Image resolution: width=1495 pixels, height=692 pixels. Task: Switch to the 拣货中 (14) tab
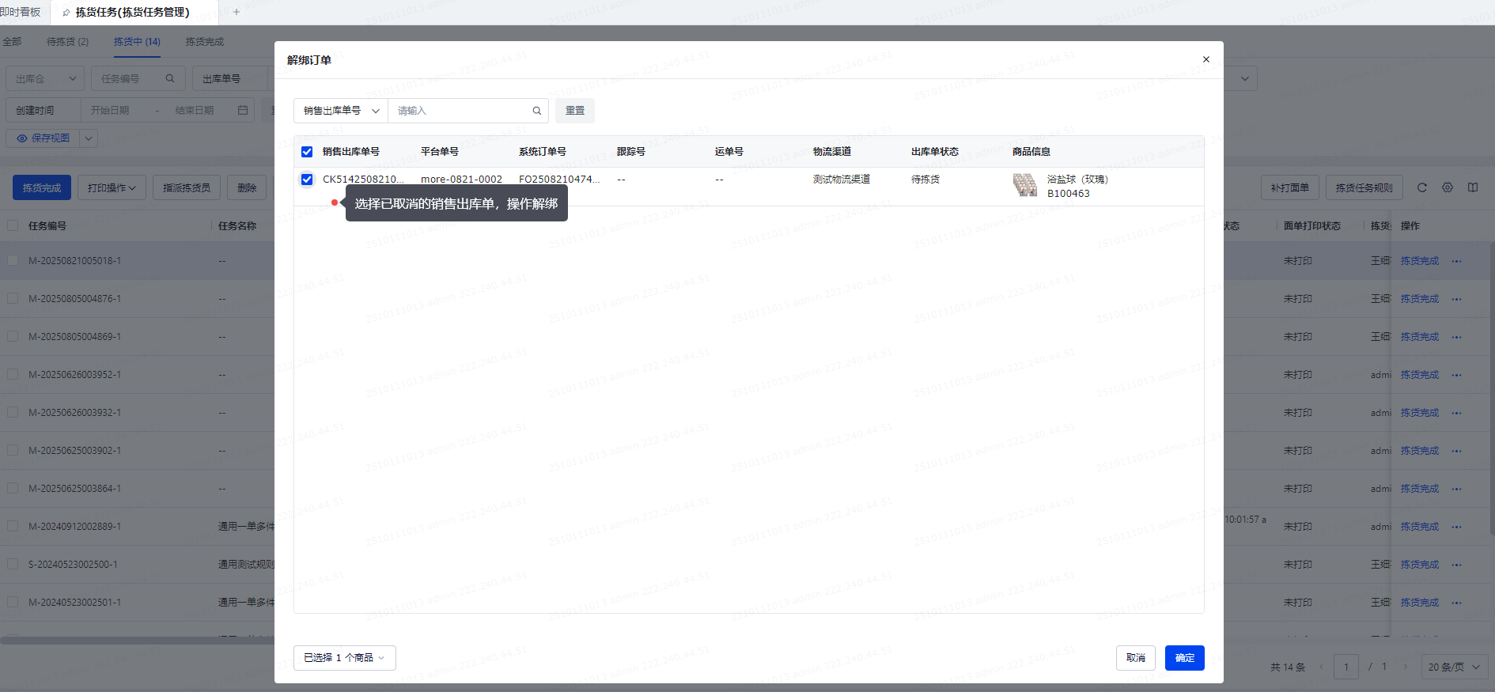(x=137, y=42)
